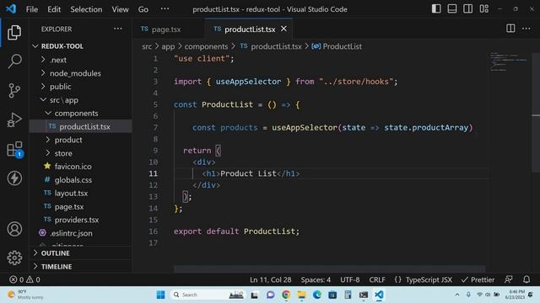Click the src breadcrumb segment

pyautogui.click(x=147, y=47)
